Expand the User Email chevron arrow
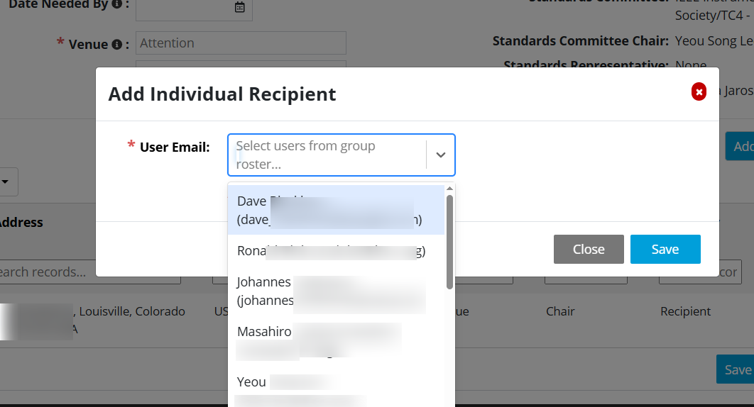754x407 pixels. (x=440, y=155)
